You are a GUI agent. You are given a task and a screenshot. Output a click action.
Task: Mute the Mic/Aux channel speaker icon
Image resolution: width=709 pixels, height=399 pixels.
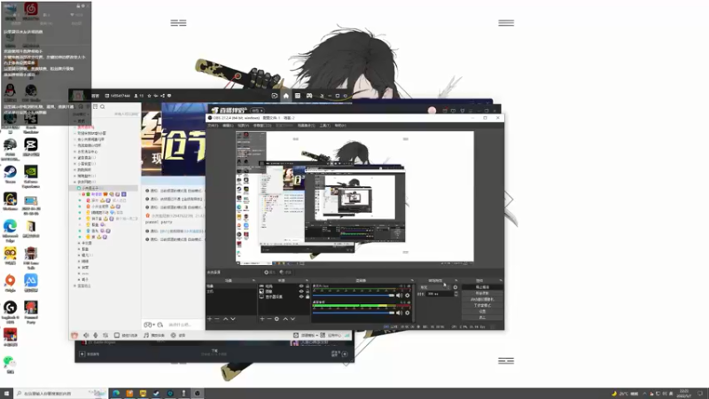(x=399, y=295)
